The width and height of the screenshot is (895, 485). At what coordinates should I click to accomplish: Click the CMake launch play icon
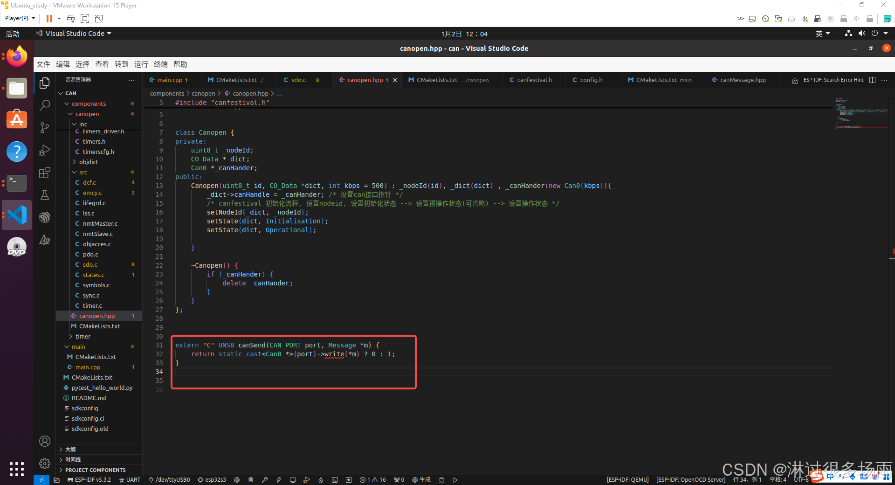455,480
